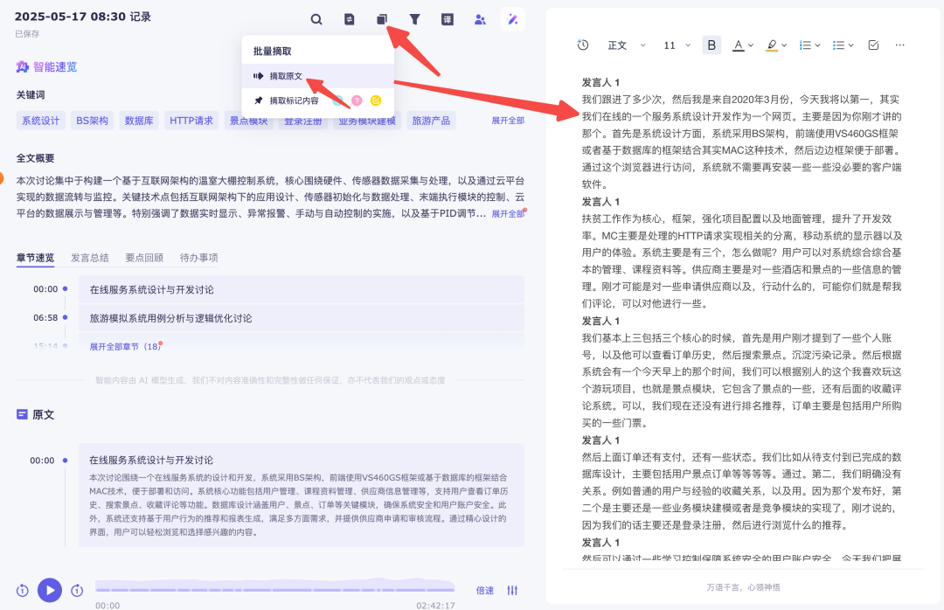Screen dimensions: 944x610
Task: Click the 02:42:17 total duration label
Action: coord(436,605)
